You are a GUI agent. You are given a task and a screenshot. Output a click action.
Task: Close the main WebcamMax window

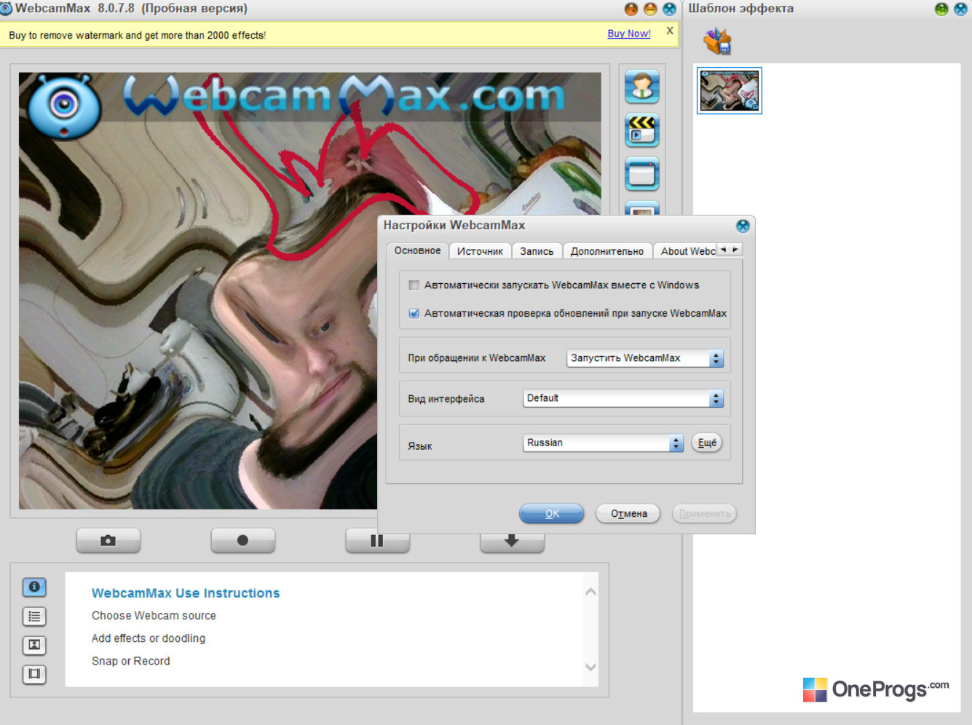[669, 9]
